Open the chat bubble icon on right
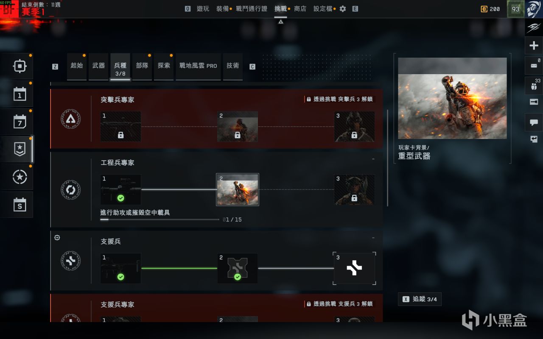The image size is (543, 339). point(534,122)
